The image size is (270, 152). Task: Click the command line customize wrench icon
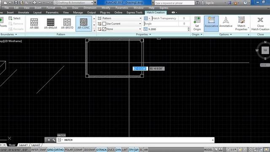(54, 140)
